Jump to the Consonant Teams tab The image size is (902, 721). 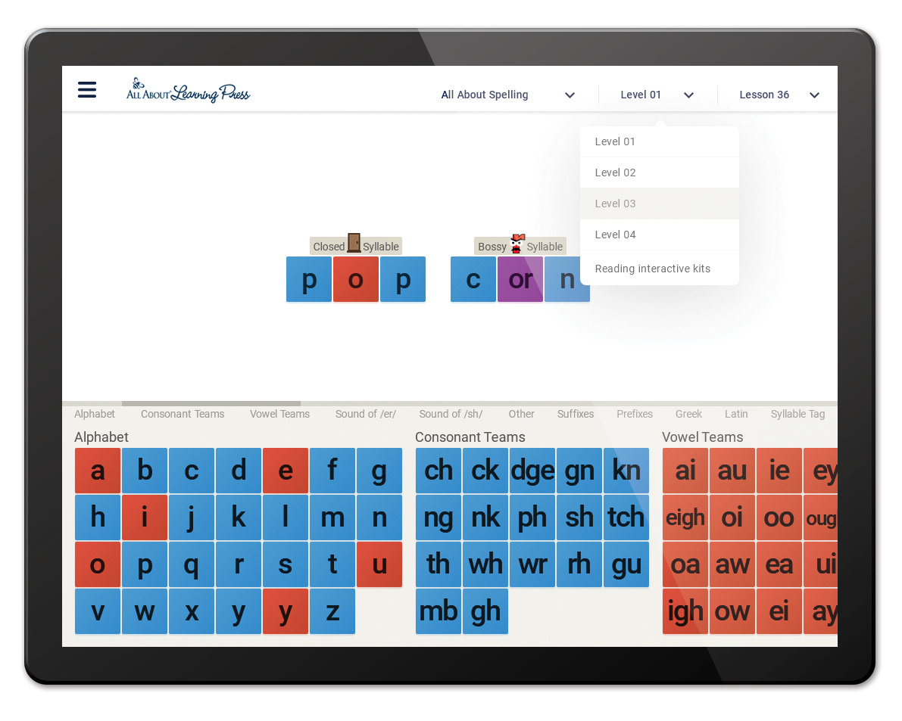[183, 414]
